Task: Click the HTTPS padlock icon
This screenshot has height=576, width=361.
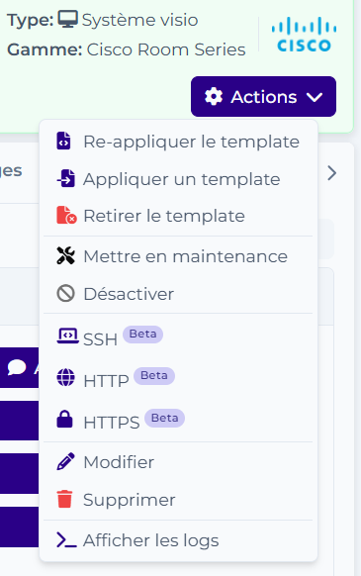Action: tap(64, 419)
